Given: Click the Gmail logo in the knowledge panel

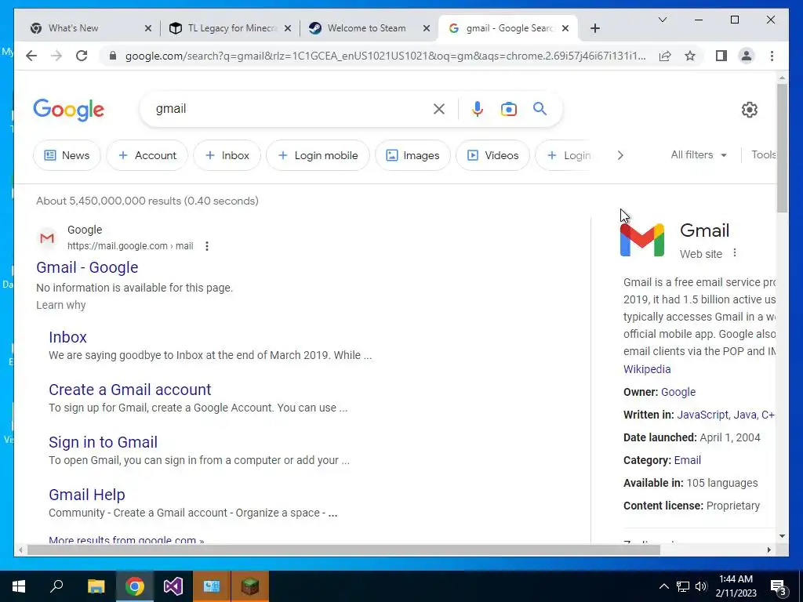Looking at the screenshot, I should (x=642, y=240).
